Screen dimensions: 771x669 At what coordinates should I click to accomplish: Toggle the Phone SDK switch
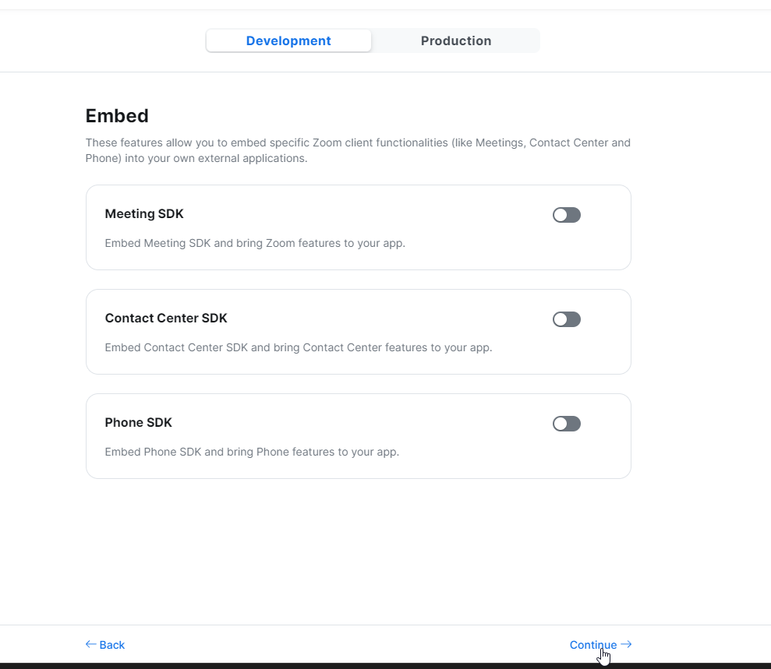[567, 424]
